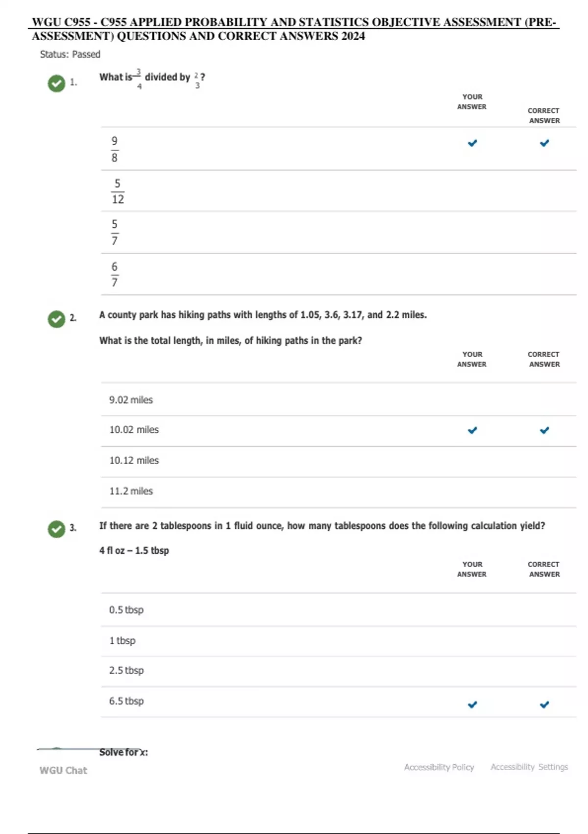Screen dimensions: 588x834
Task: Click green checkmark icon beside question 2
Action: coord(56,319)
